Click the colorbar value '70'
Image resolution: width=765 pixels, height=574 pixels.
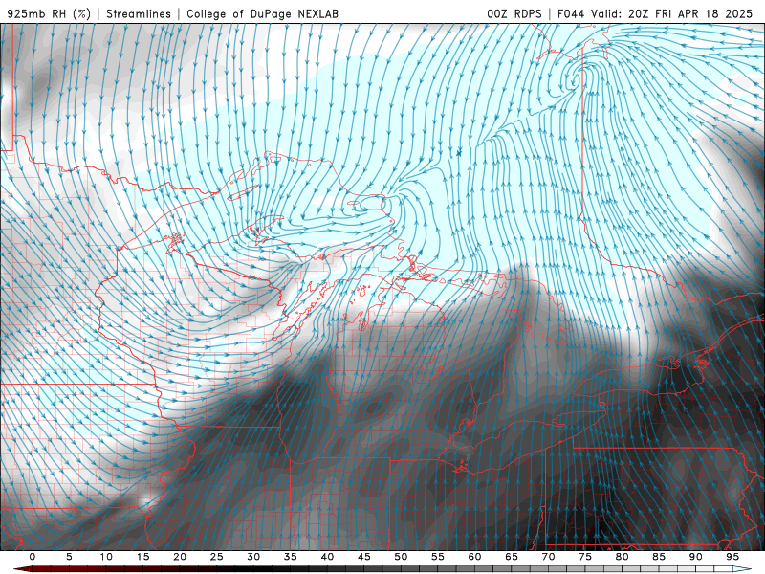[x=548, y=557]
